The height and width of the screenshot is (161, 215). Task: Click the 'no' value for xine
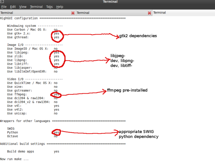(56, 87)
